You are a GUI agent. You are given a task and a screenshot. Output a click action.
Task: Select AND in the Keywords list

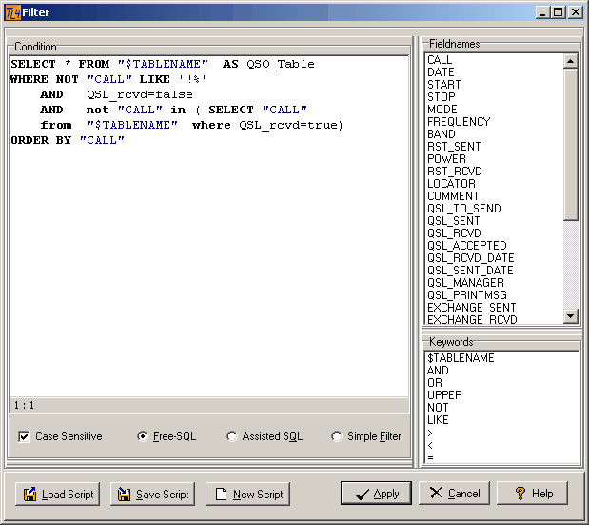[x=438, y=371]
